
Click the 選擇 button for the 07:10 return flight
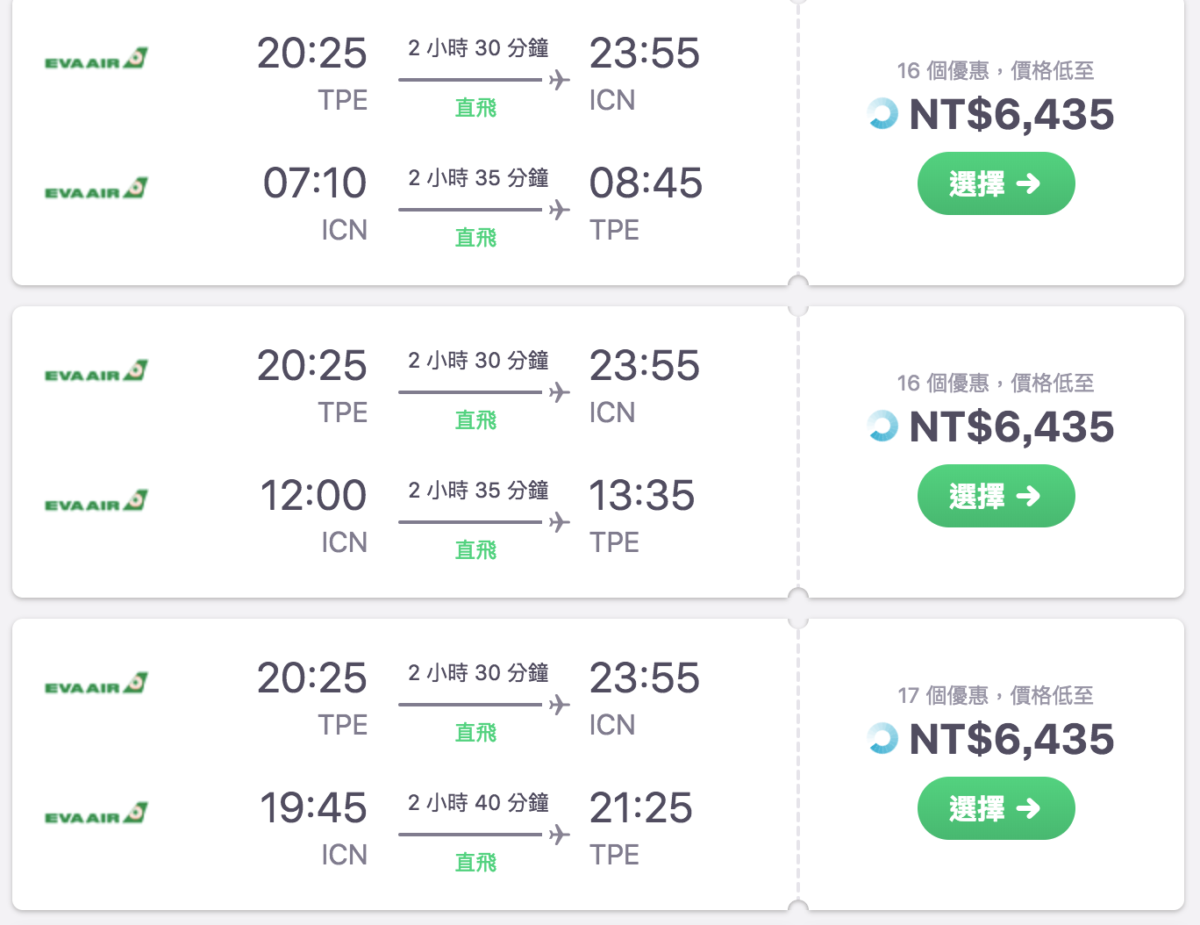(996, 183)
